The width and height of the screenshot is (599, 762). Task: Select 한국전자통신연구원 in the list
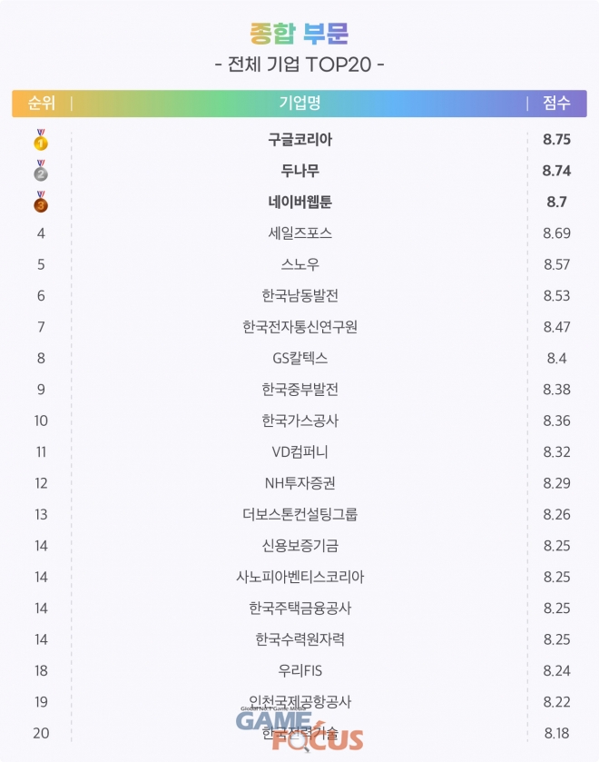pyautogui.click(x=300, y=327)
